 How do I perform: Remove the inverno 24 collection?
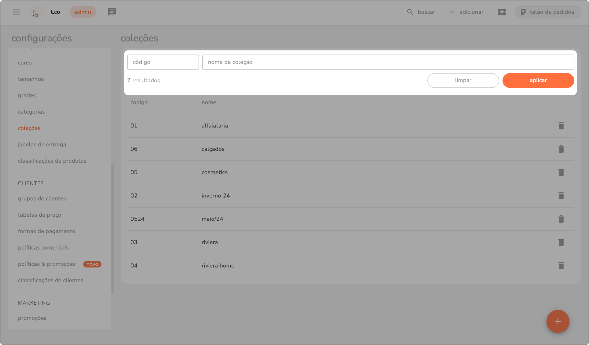tap(561, 195)
